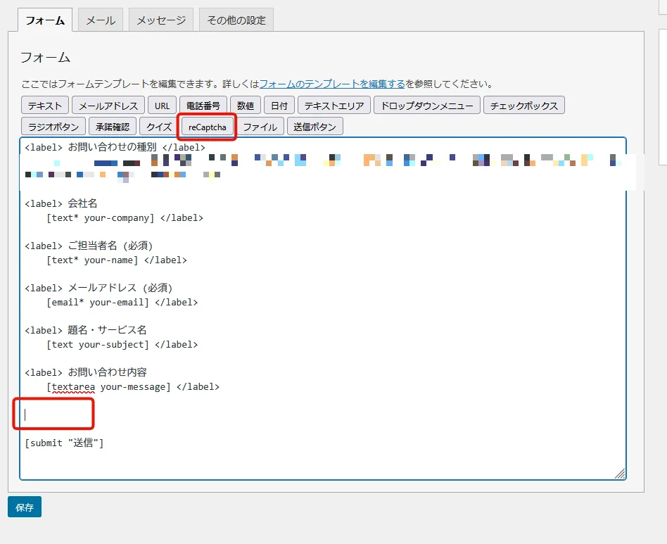Insert a テキストエリア tag

click(334, 106)
